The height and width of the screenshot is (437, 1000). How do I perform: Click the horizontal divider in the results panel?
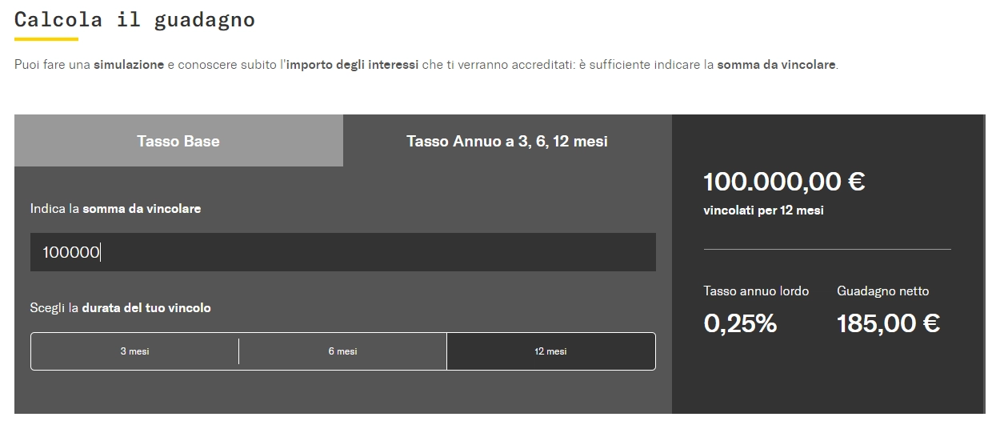click(827, 250)
